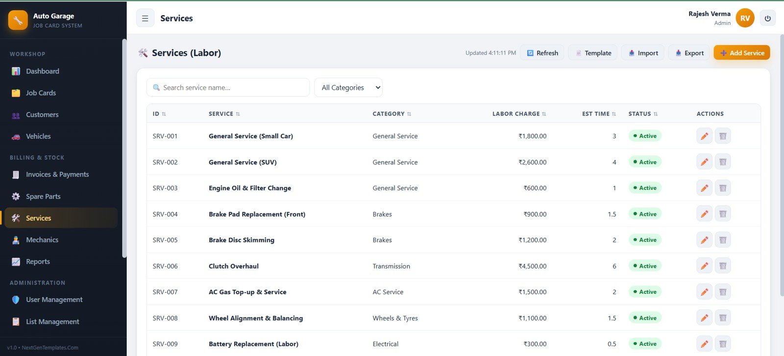Screen dimensions: 784x356
Task: Delete SRV-001 General Service (Small Car)
Action: (x=723, y=136)
